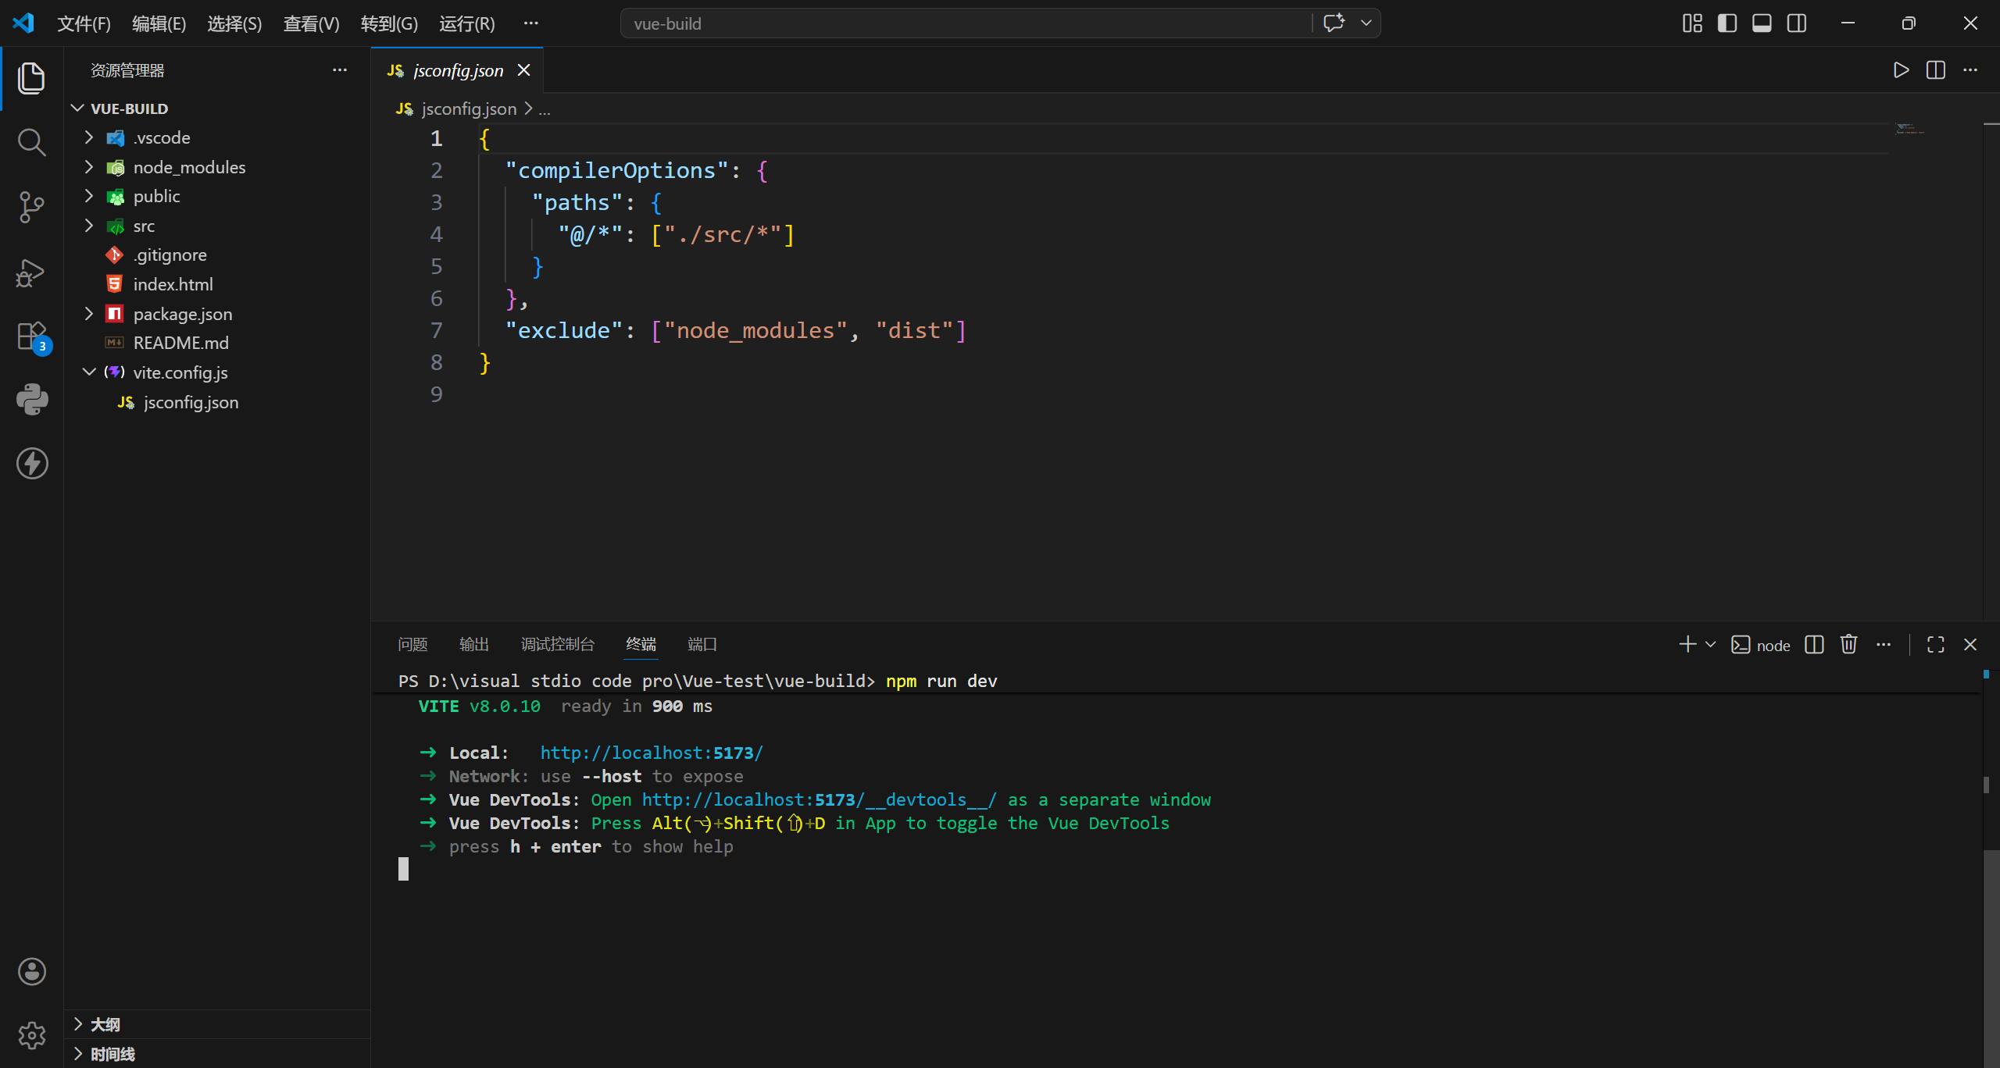
Task: Open the Search view in activity bar
Action: tap(31, 142)
